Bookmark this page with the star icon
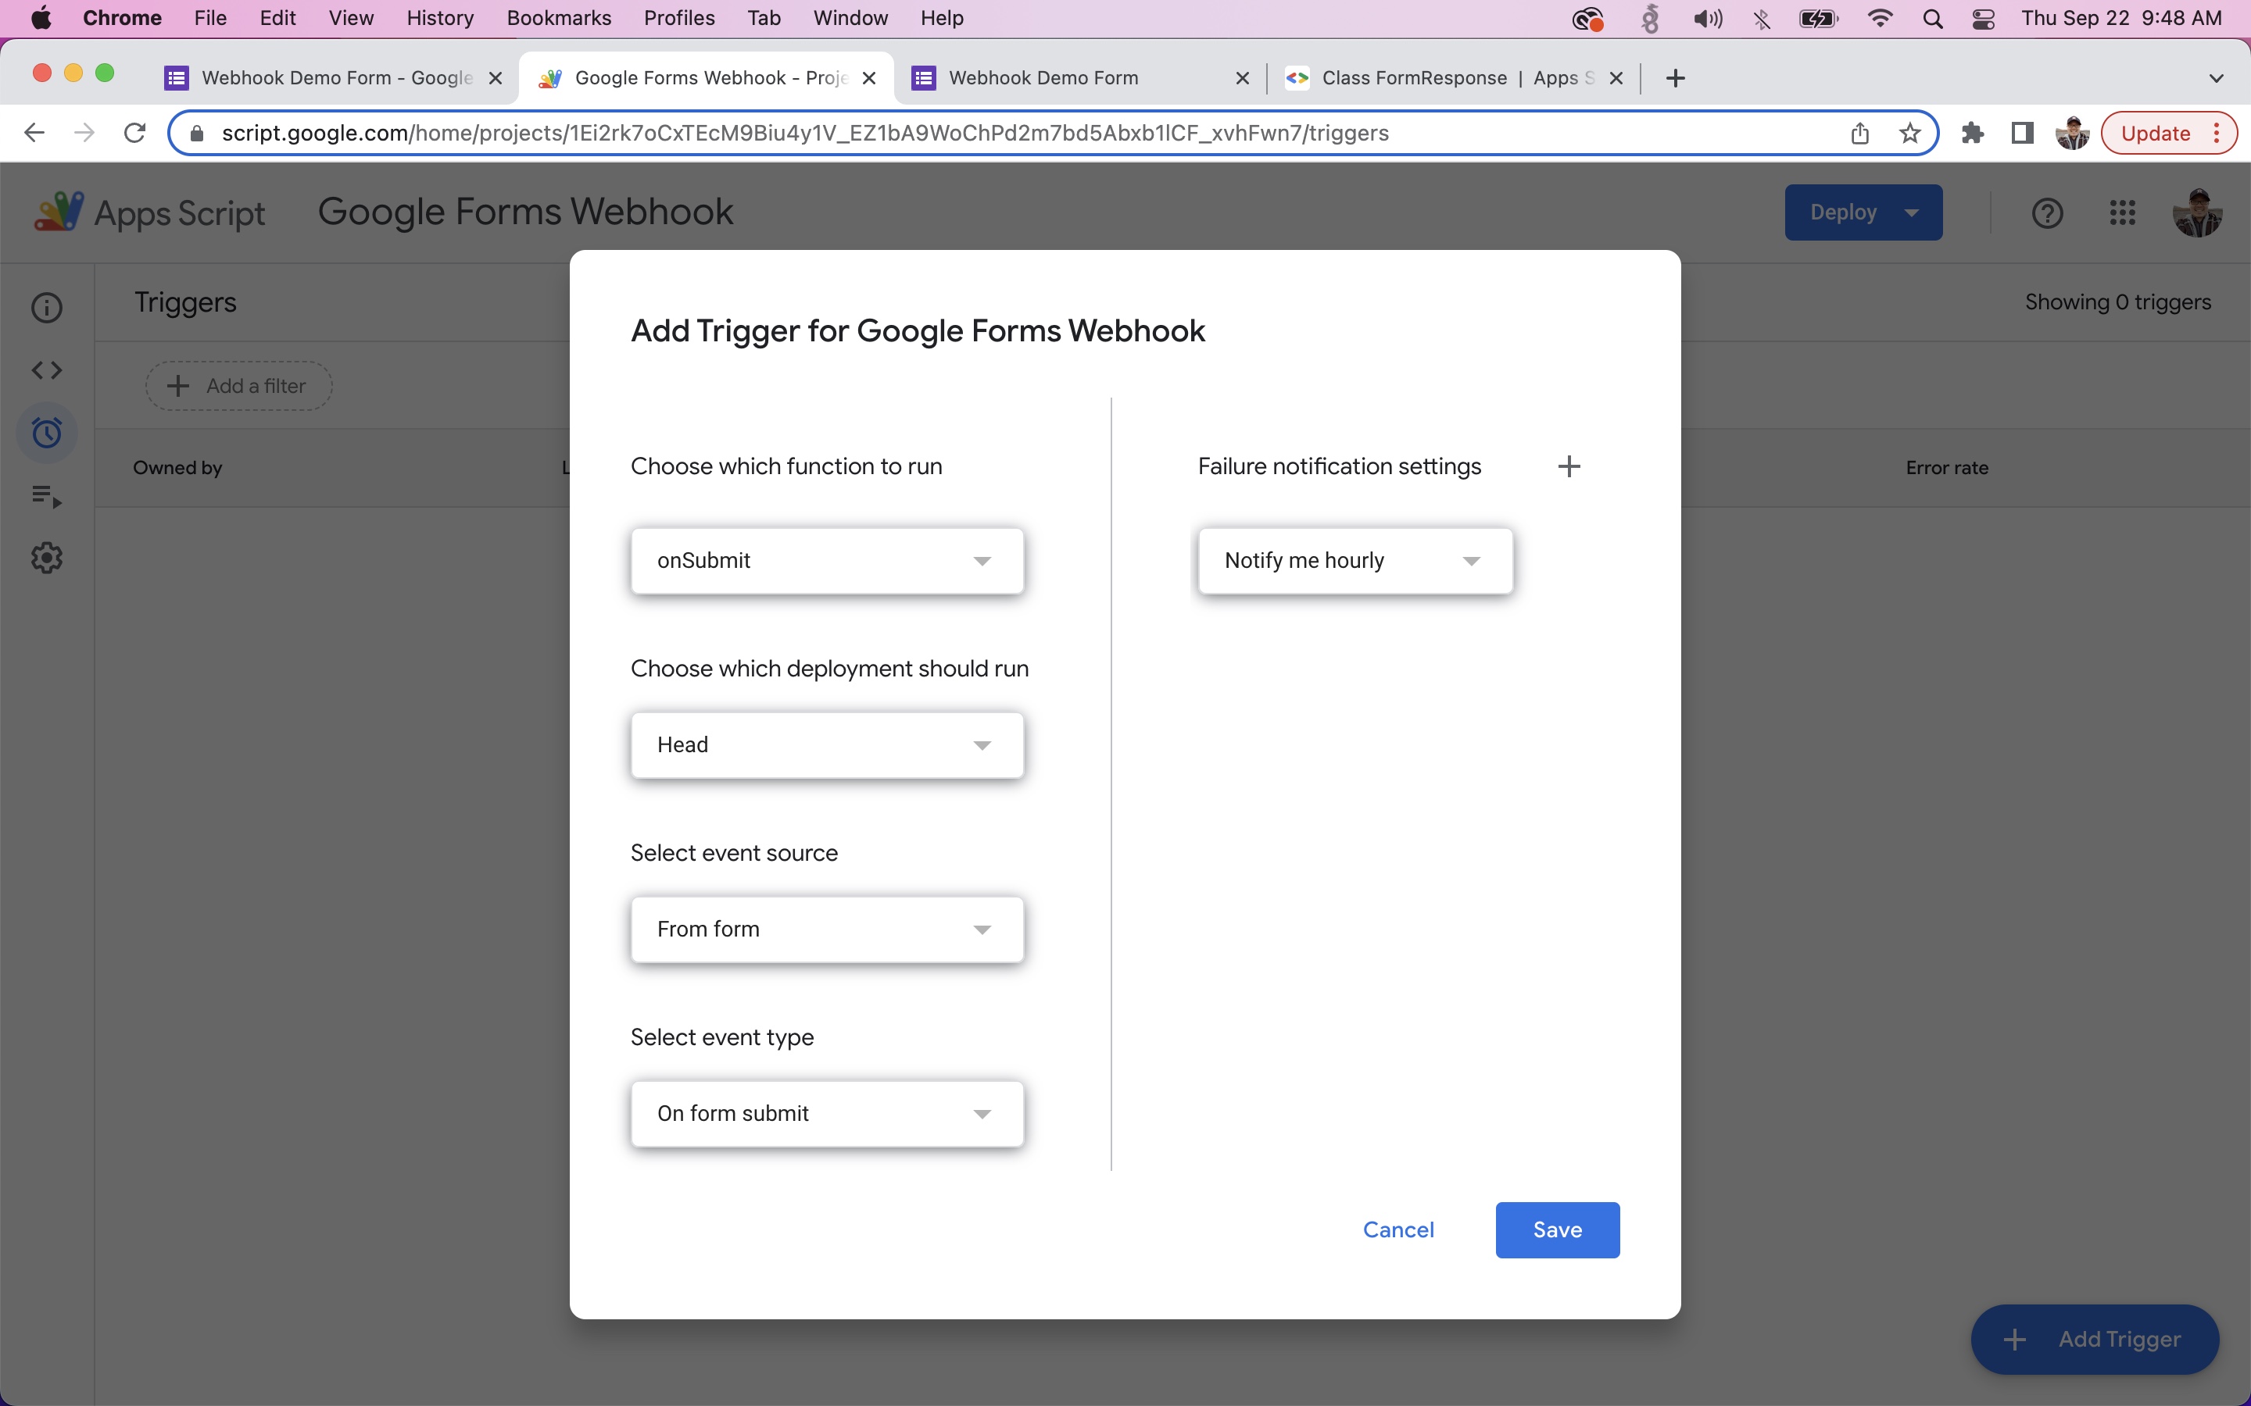Image resolution: width=2251 pixels, height=1406 pixels. point(1909,133)
